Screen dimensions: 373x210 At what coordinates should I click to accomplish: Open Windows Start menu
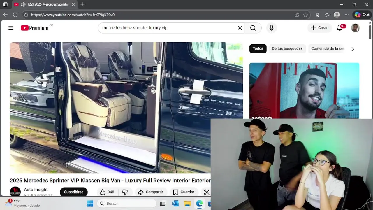(90, 204)
